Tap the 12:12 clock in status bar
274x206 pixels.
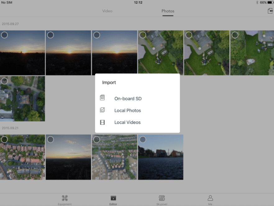(x=138, y=2)
